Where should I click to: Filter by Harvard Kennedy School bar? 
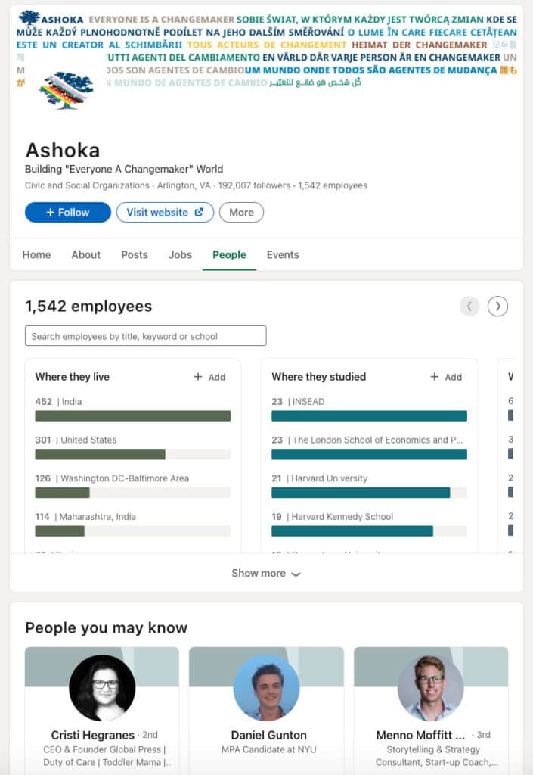[x=369, y=531]
